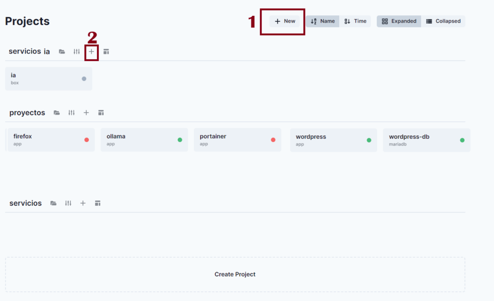Open settings sliders icon for servicios ia
The width and height of the screenshot is (494, 301).
click(x=76, y=52)
